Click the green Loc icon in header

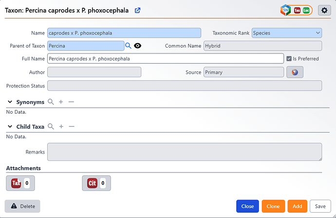click(306, 10)
